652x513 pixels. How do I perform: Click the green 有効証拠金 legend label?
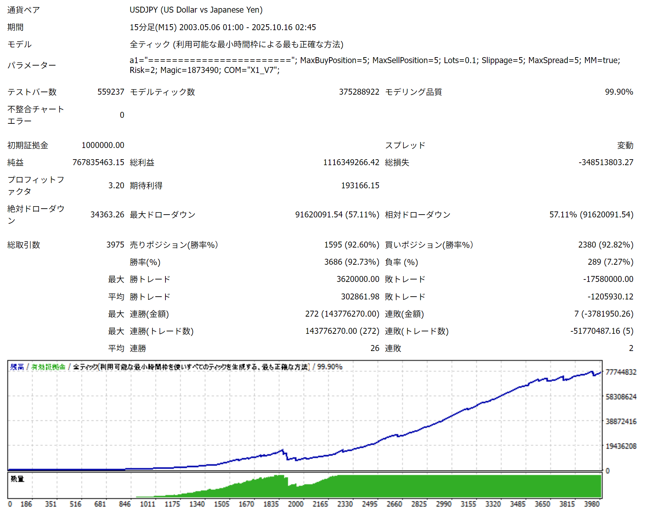48,367
